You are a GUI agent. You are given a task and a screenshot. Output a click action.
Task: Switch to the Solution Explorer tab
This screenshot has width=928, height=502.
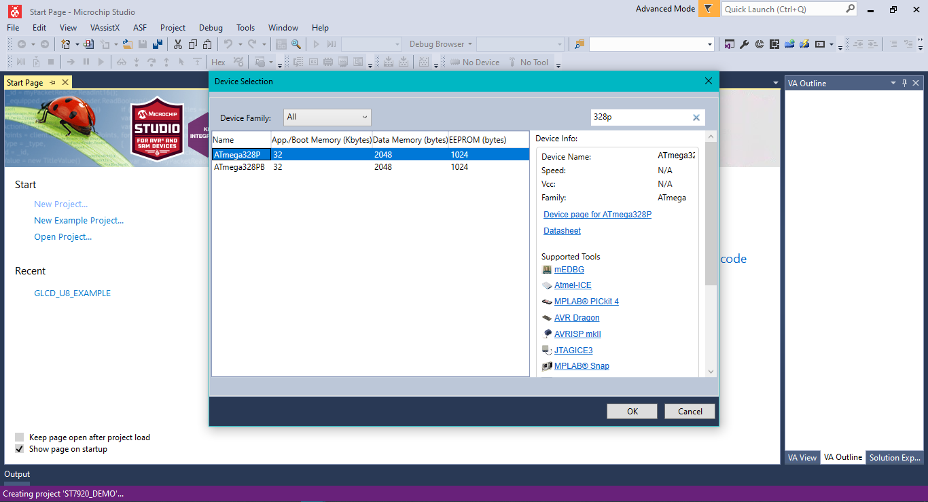(895, 457)
